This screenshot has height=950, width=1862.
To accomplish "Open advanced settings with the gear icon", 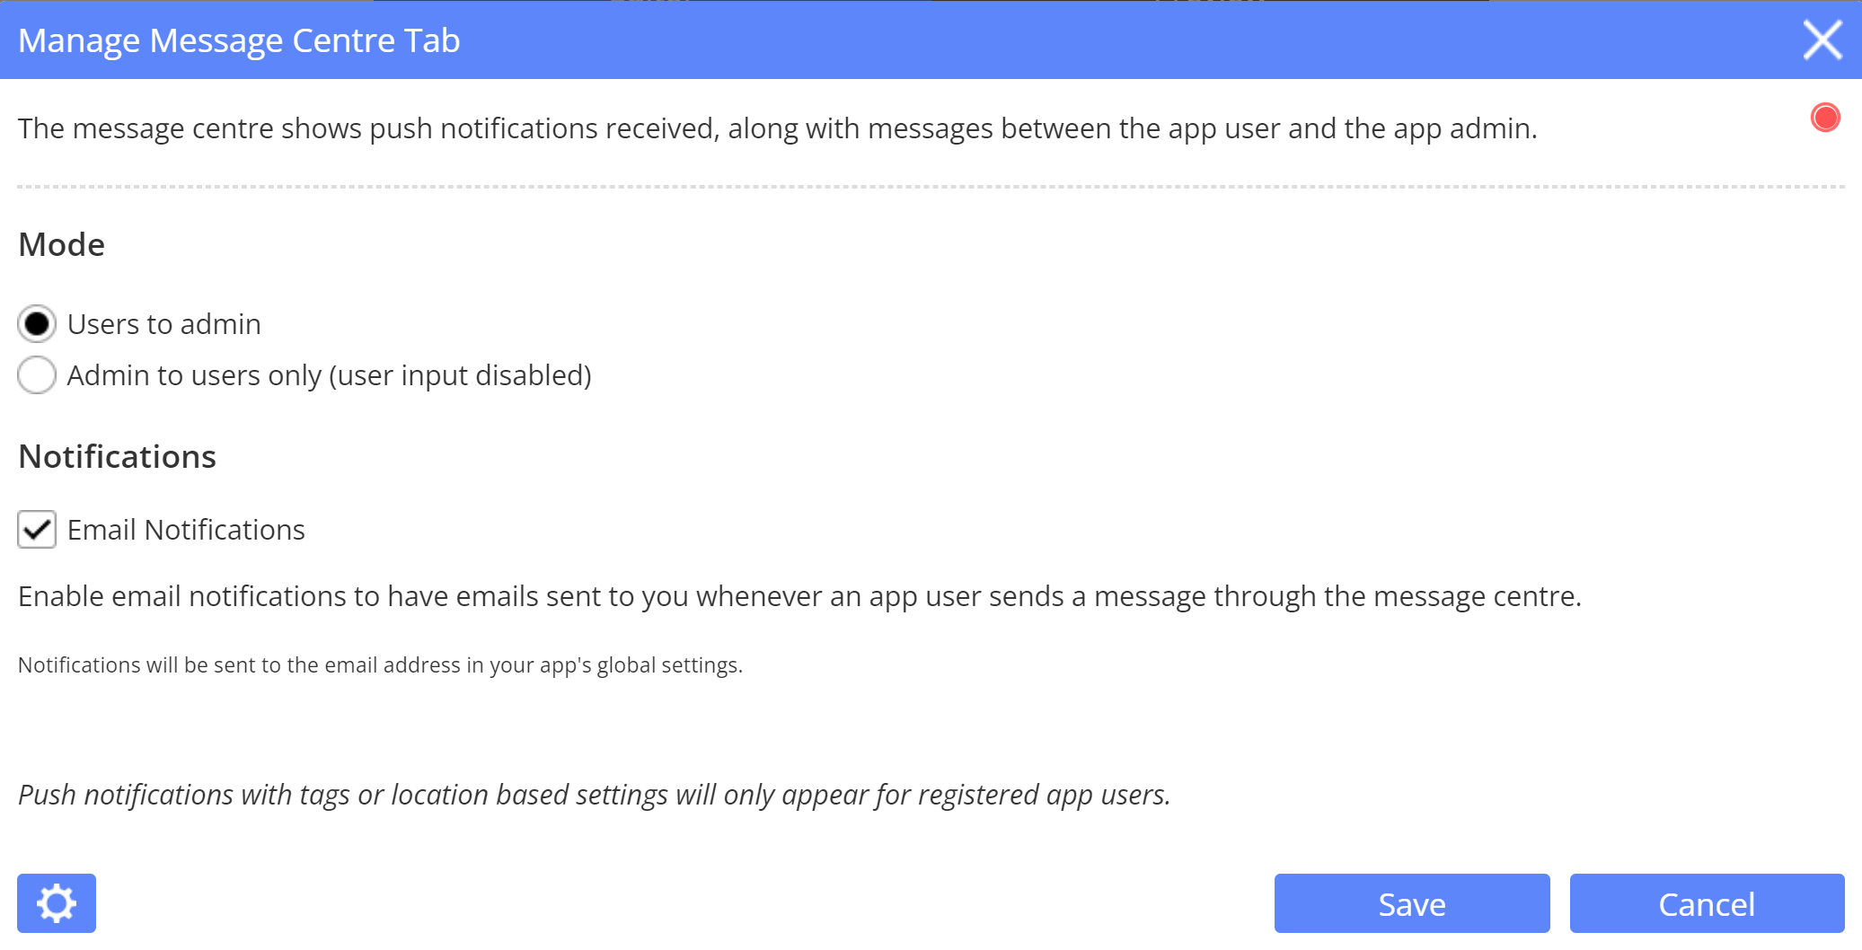I will pos(57,902).
